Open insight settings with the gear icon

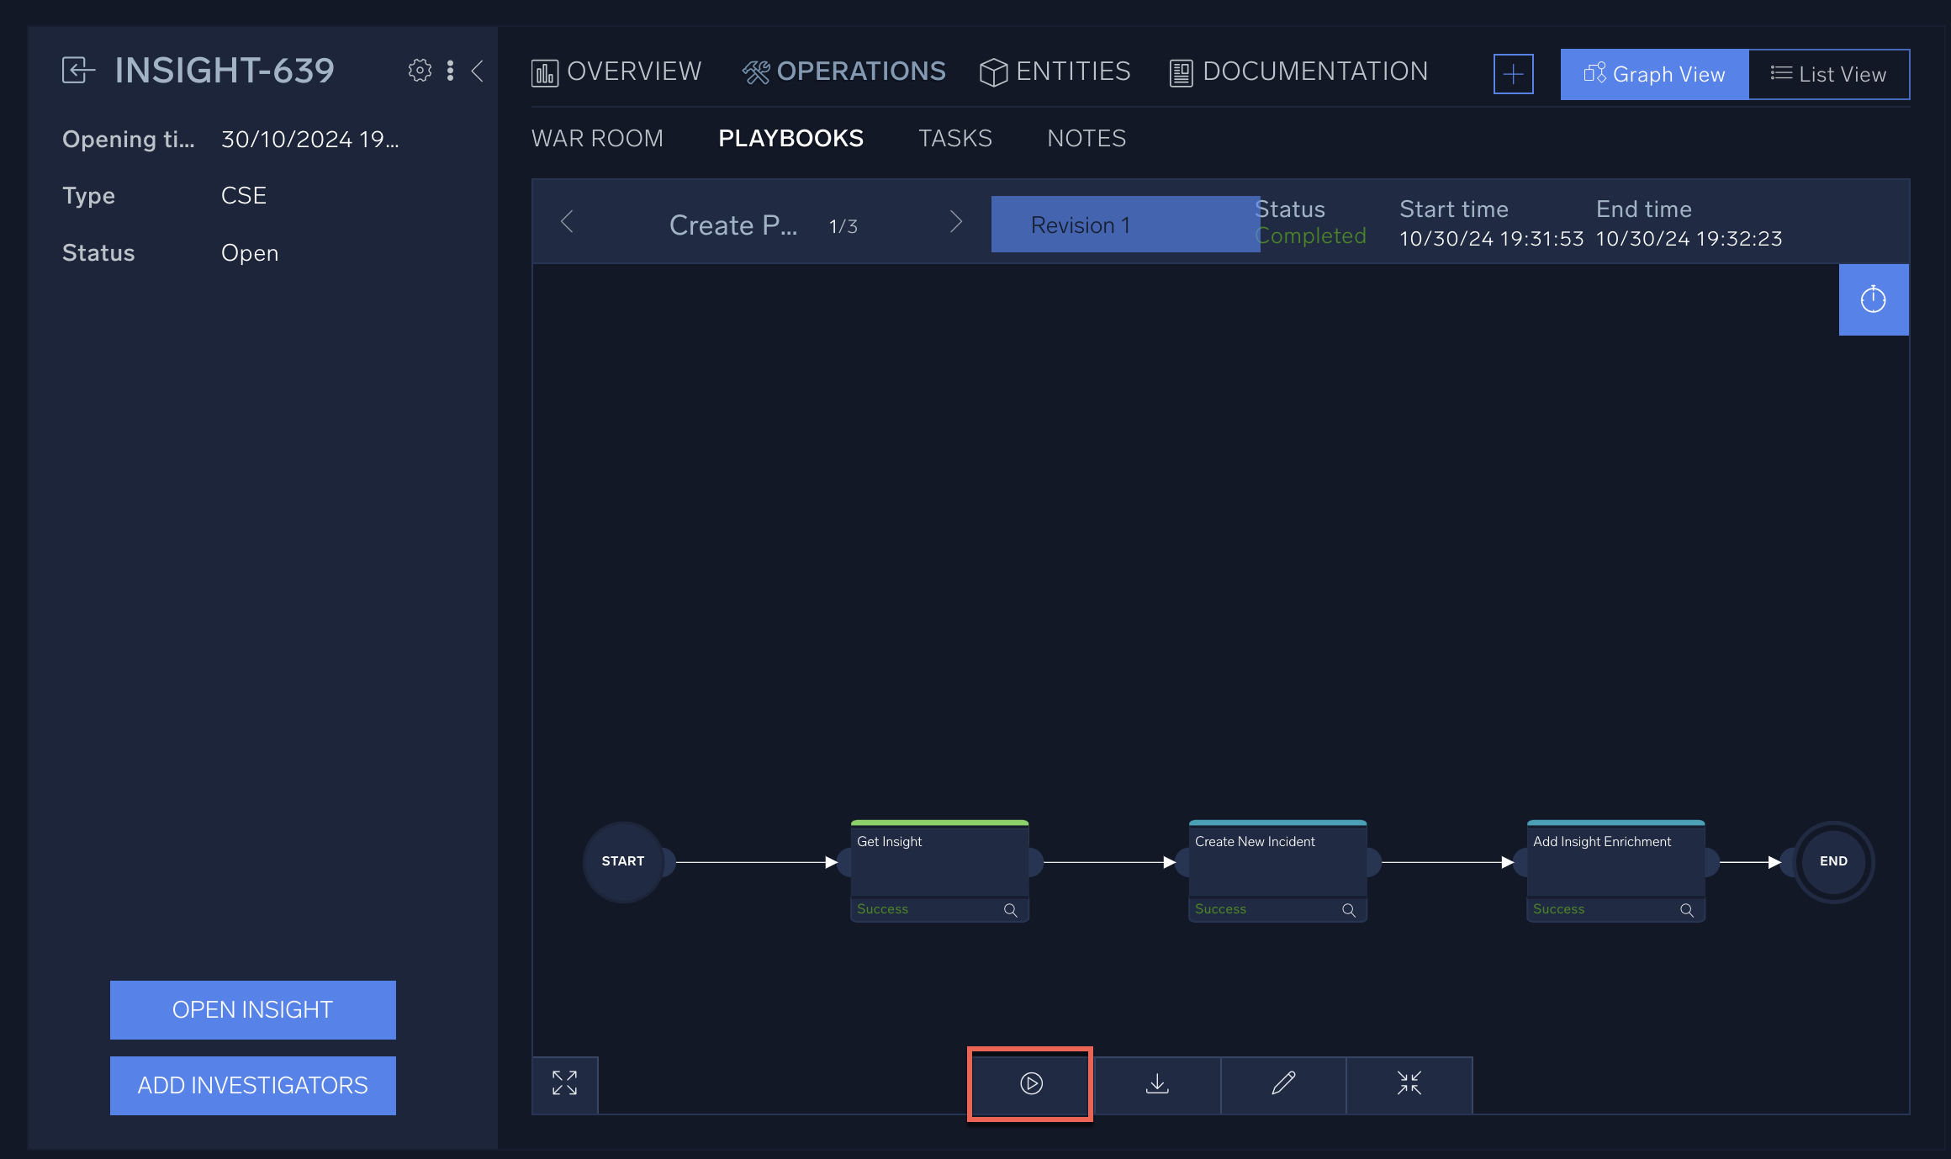pos(420,71)
